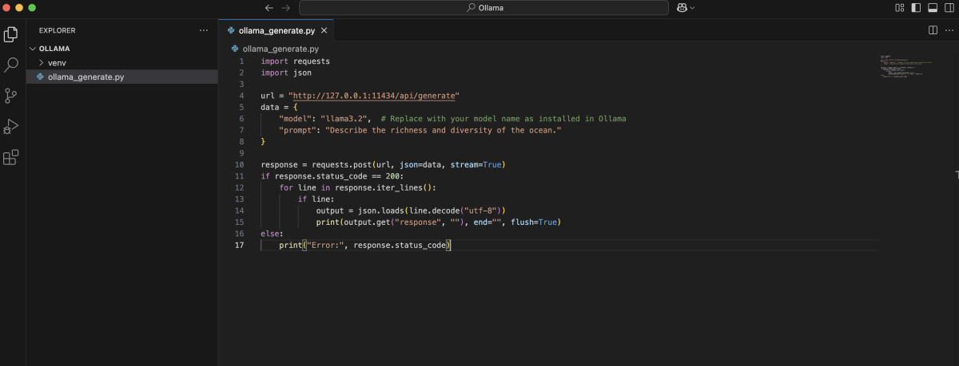Open the Copilot chat icon
Screen dimensions: 959x366
[681, 7]
